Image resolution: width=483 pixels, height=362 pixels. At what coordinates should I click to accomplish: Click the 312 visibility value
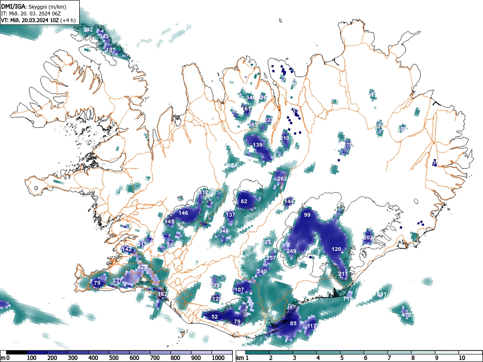(204, 192)
